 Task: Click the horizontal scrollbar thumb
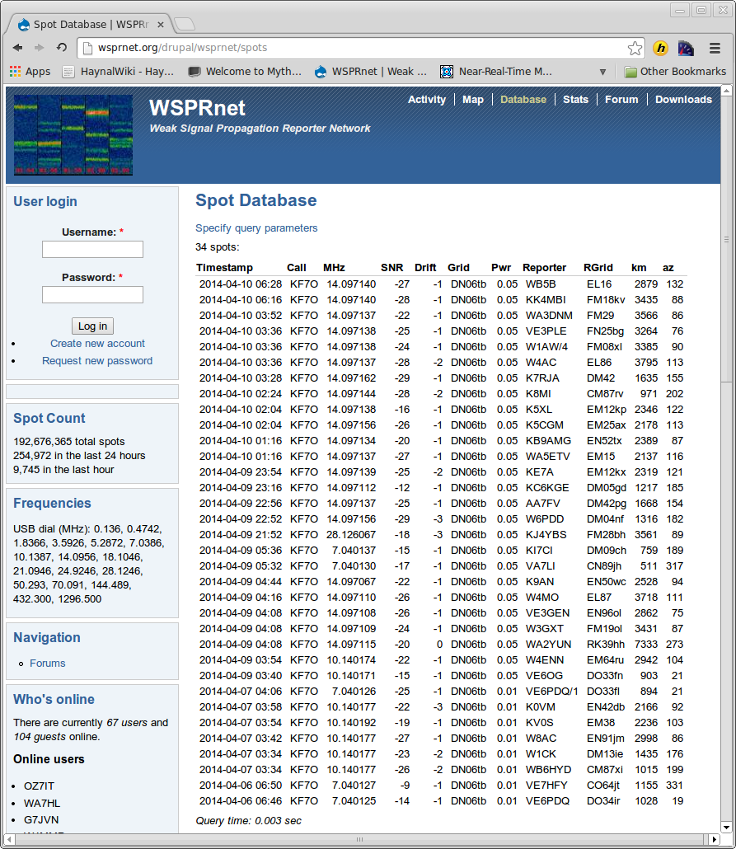[x=359, y=840]
